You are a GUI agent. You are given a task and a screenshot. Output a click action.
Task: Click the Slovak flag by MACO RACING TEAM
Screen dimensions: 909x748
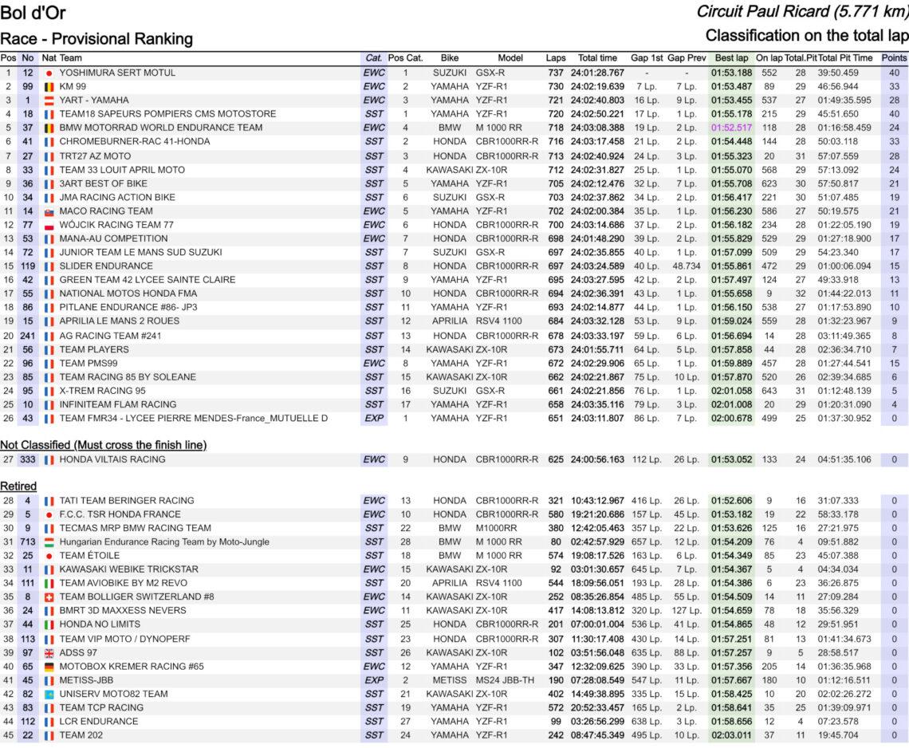pos(49,211)
